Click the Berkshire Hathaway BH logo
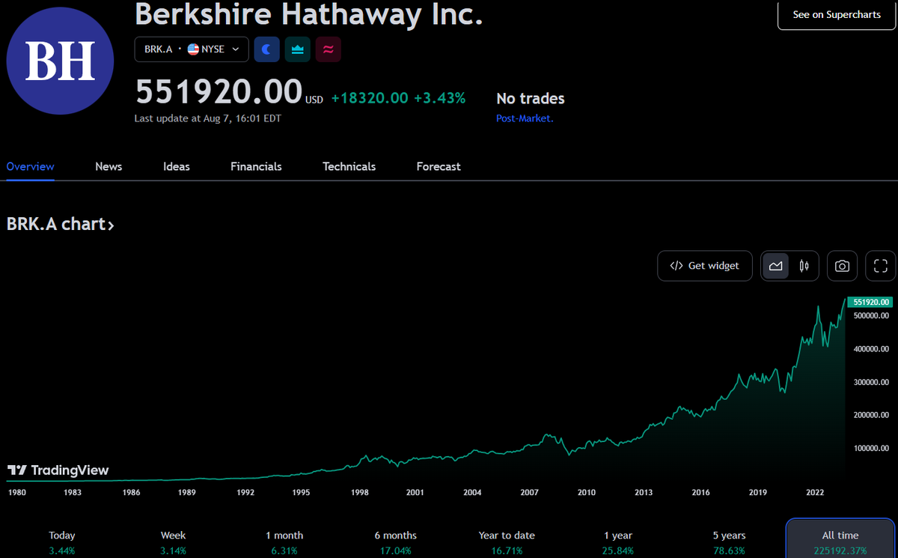This screenshot has width=898, height=558. point(60,61)
